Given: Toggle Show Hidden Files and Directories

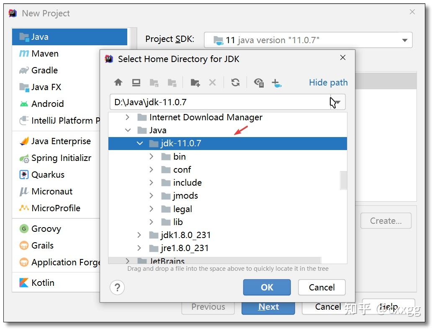Looking at the screenshot, I should click(x=259, y=83).
